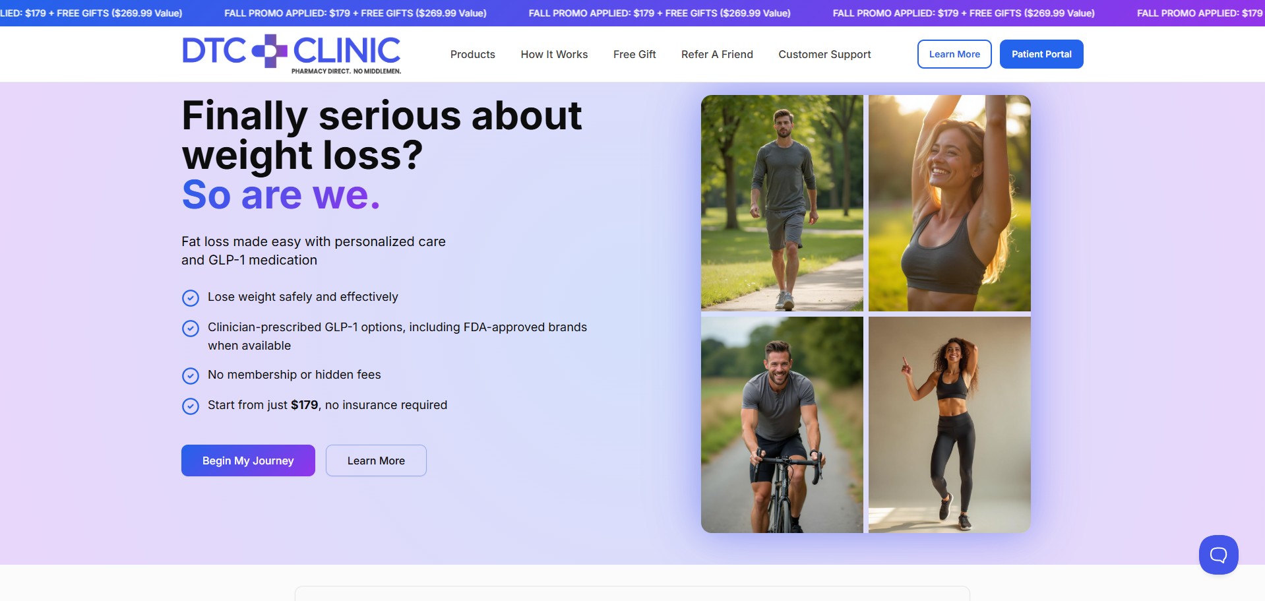
Task: Open the Products menu item
Action: (x=472, y=54)
